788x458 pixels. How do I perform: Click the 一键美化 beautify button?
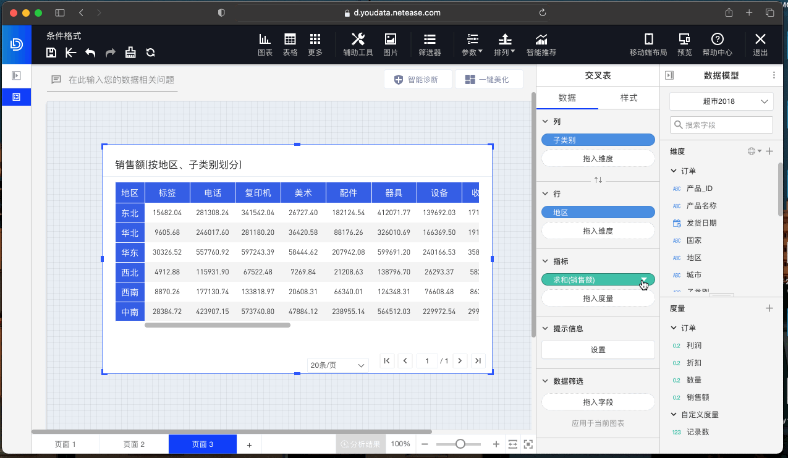tap(489, 80)
